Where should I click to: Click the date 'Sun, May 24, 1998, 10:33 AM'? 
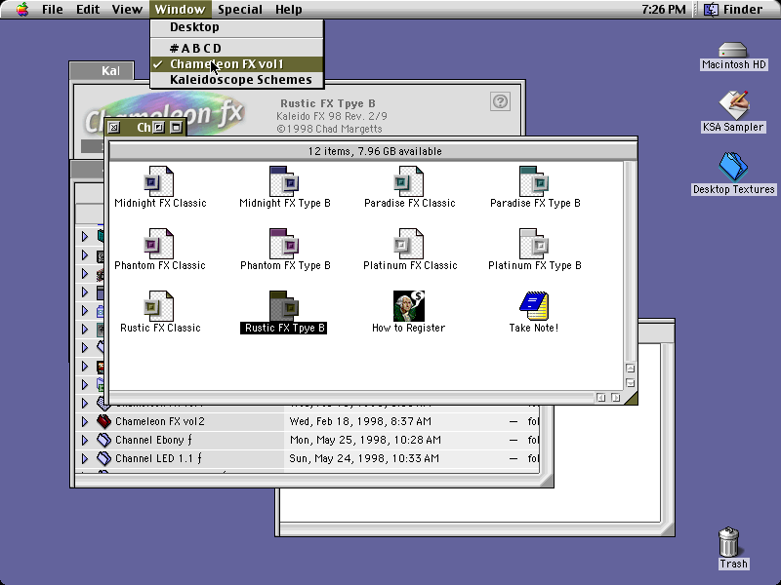pyautogui.click(x=364, y=458)
